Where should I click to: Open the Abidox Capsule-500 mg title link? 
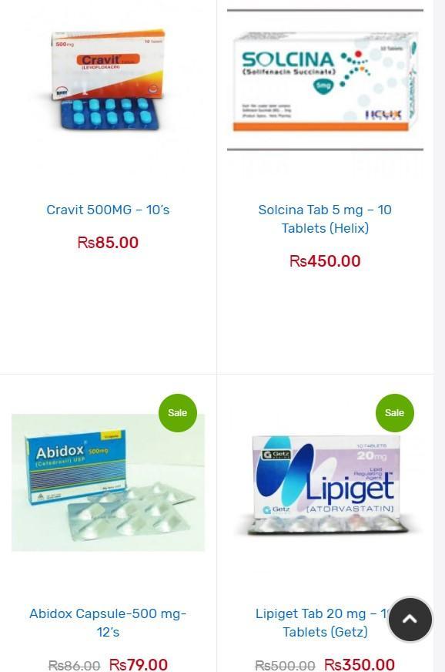tap(108, 623)
